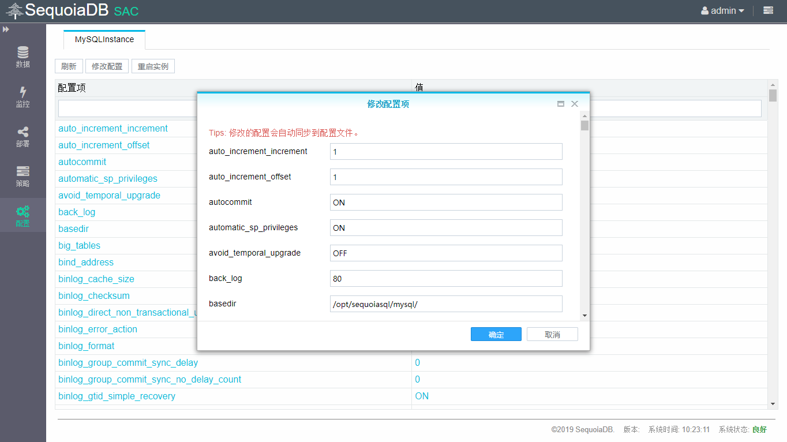Open auto_increment_increment config link
Screen dimensions: 787x442
(x=113, y=129)
